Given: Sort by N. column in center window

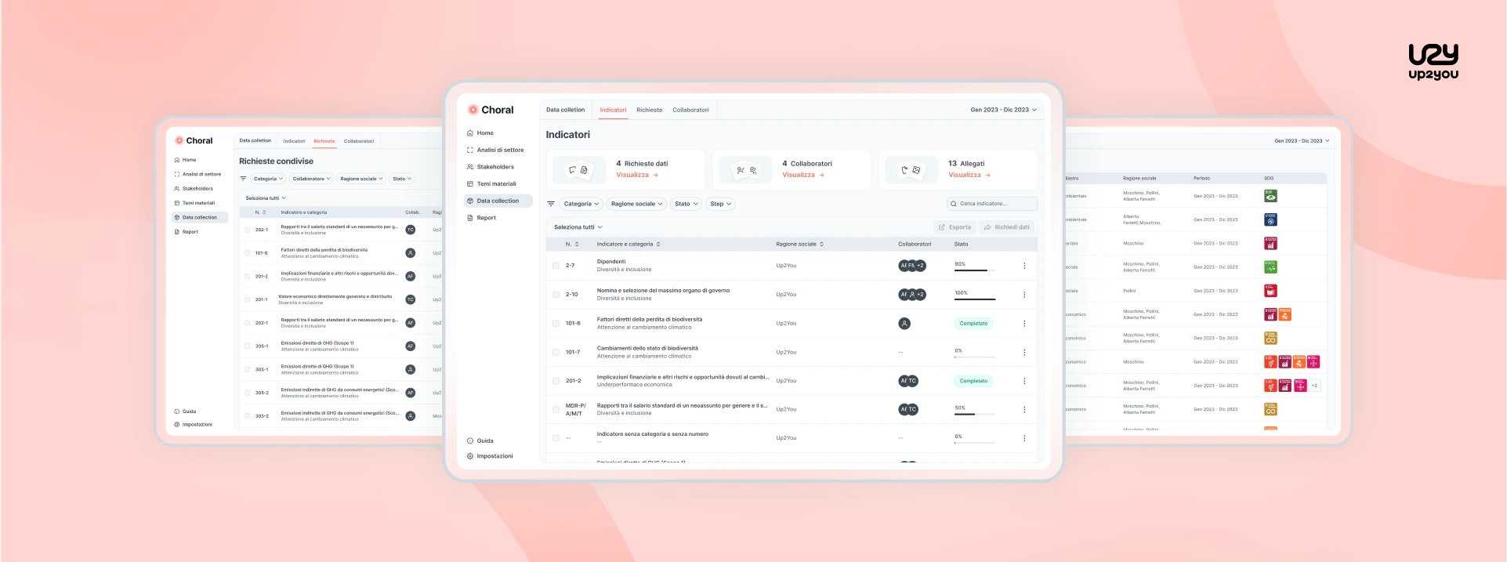Looking at the screenshot, I should pyautogui.click(x=572, y=245).
